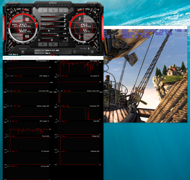This screenshot has height=180, width=190.
Task: Close the MSI Afterburner main window
Action: click(x=94, y=4)
